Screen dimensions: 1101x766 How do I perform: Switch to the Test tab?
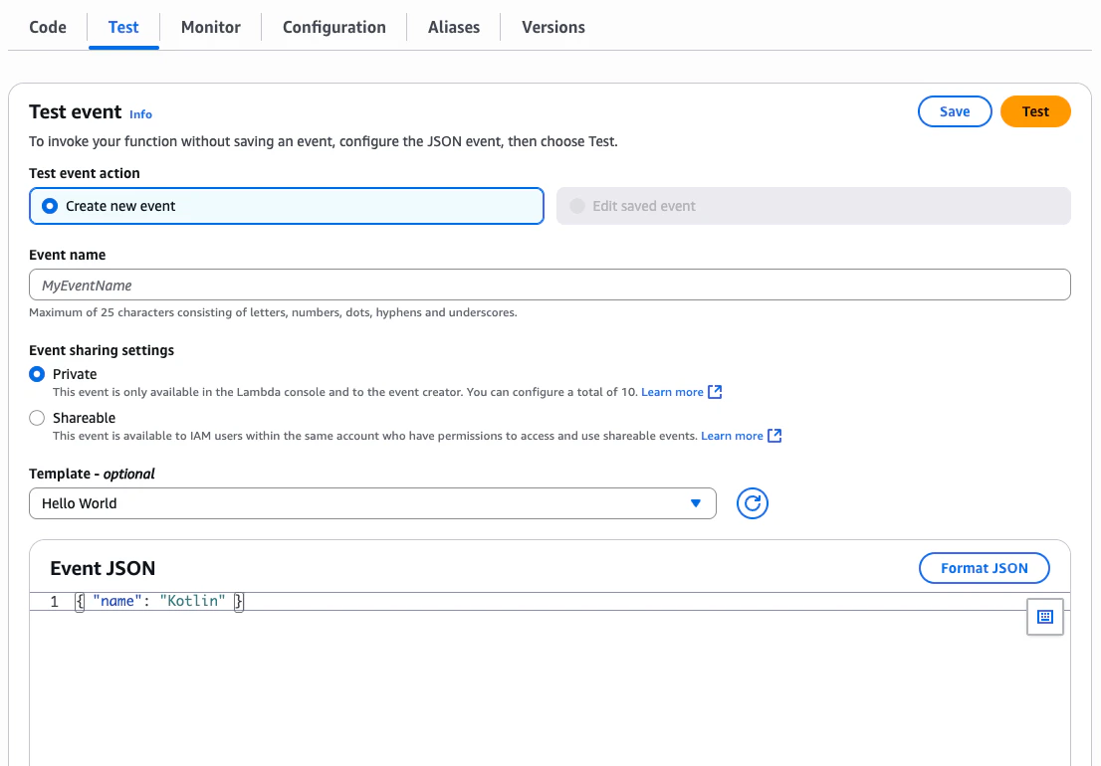point(123,28)
